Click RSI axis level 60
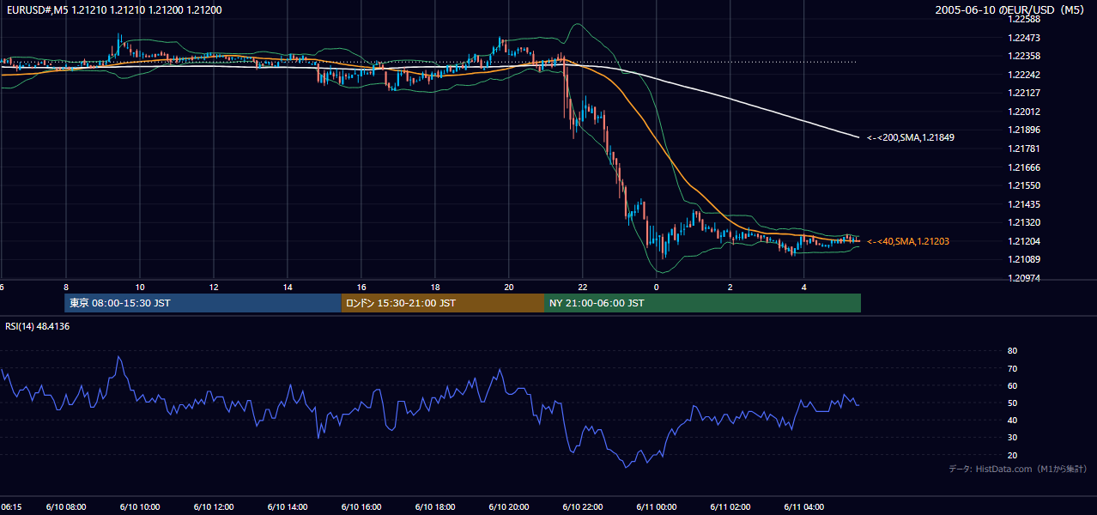This screenshot has height=515, width=1097. tap(1012, 385)
